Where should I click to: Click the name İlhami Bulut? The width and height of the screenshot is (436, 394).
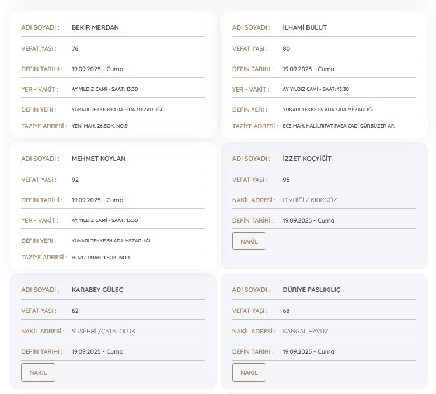coord(304,27)
